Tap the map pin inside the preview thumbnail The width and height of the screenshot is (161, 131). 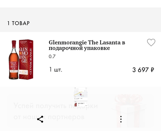click(x=81, y=94)
